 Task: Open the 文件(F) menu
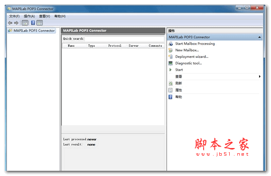click(x=14, y=16)
